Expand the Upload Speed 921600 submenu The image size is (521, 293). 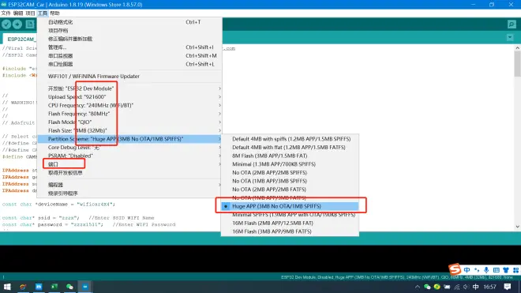click(129, 97)
